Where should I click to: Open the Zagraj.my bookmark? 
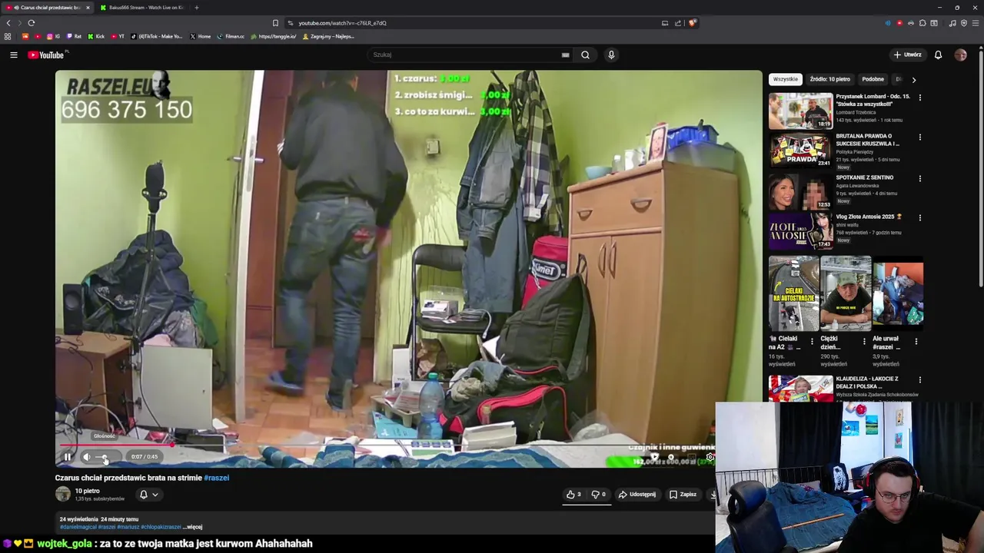[x=328, y=36]
